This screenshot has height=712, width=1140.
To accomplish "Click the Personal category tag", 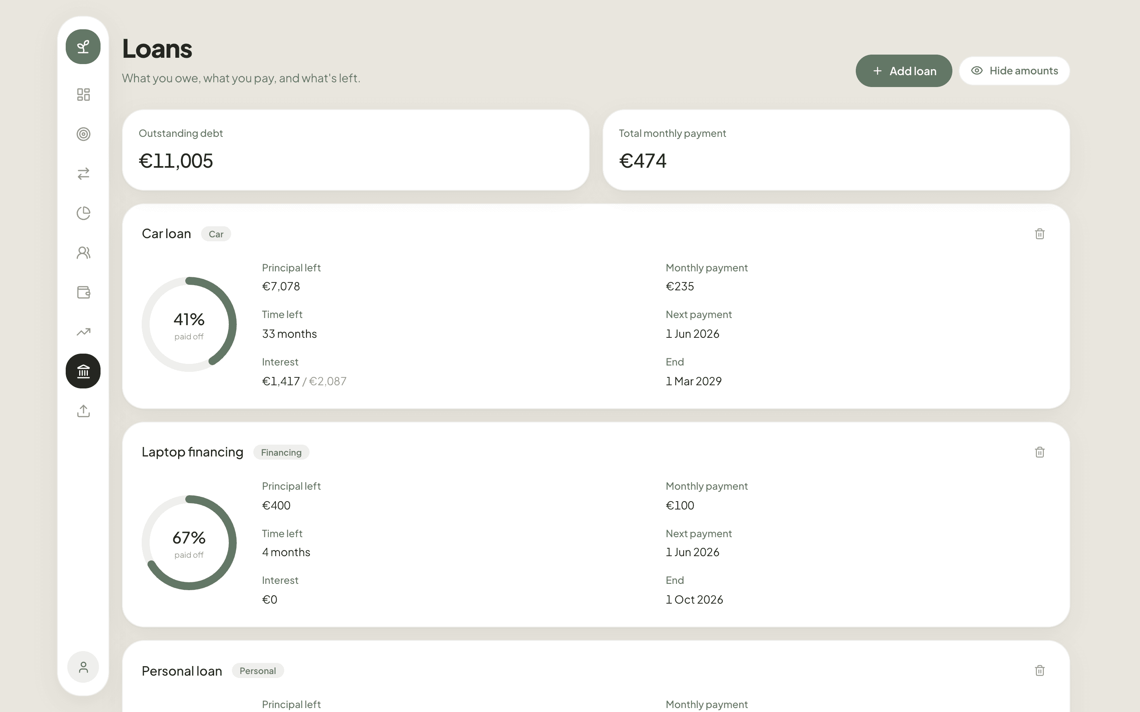I will (x=258, y=670).
